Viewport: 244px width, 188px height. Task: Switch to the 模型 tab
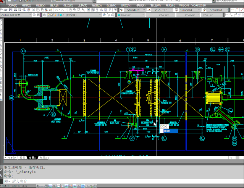coord(23,157)
